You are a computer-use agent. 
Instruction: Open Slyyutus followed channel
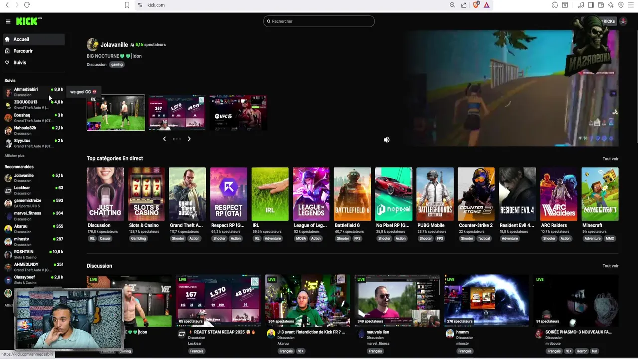click(x=34, y=143)
